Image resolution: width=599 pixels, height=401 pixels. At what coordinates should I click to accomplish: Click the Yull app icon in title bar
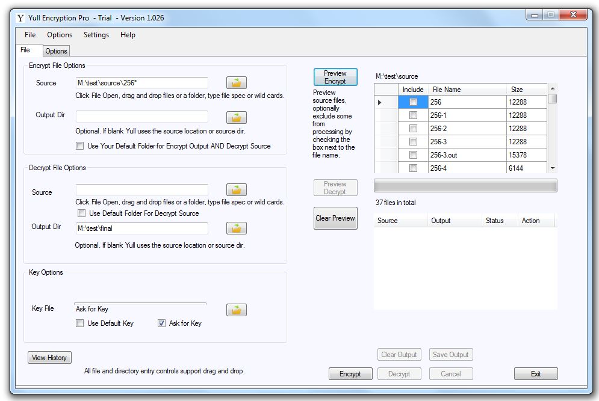(20, 18)
